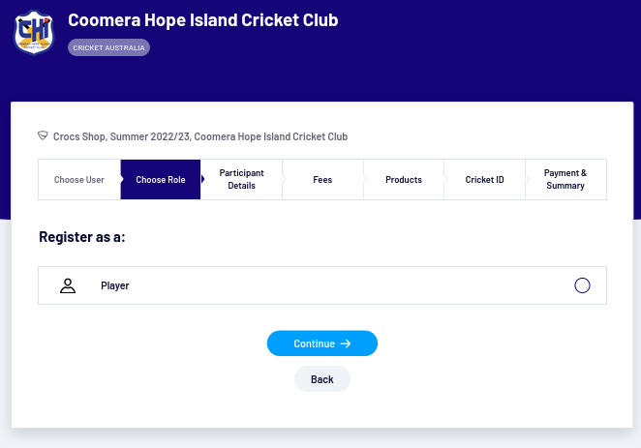Image resolution: width=641 pixels, height=448 pixels.
Task: Click the Player person icon
Action: [x=68, y=285]
